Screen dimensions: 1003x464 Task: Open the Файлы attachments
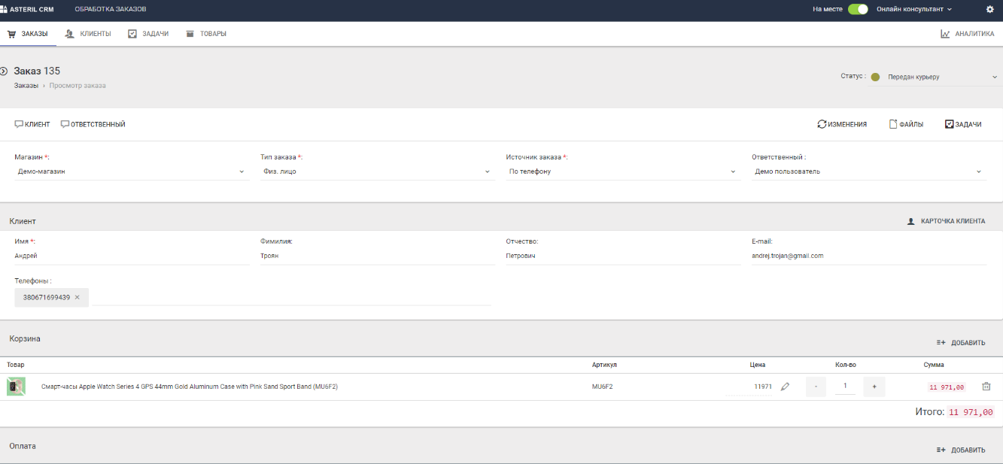906,124
